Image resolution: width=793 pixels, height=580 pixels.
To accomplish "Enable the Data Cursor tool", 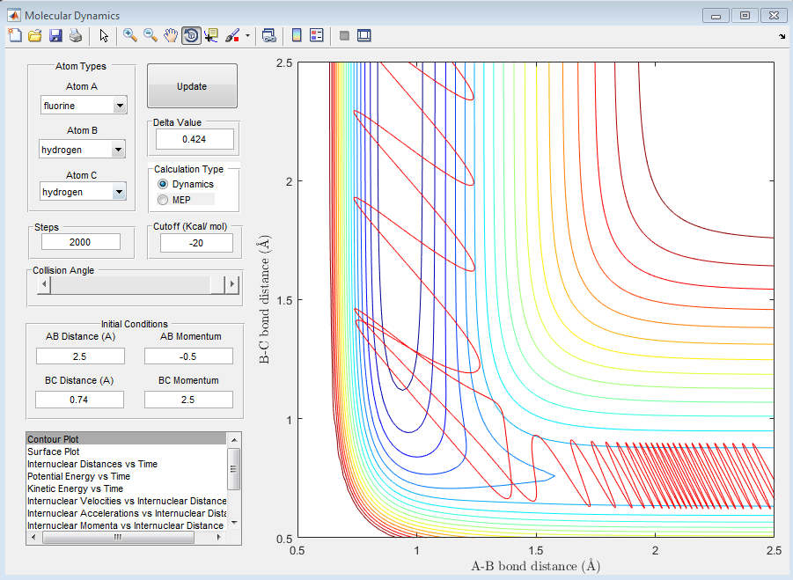I will point(211,35).
